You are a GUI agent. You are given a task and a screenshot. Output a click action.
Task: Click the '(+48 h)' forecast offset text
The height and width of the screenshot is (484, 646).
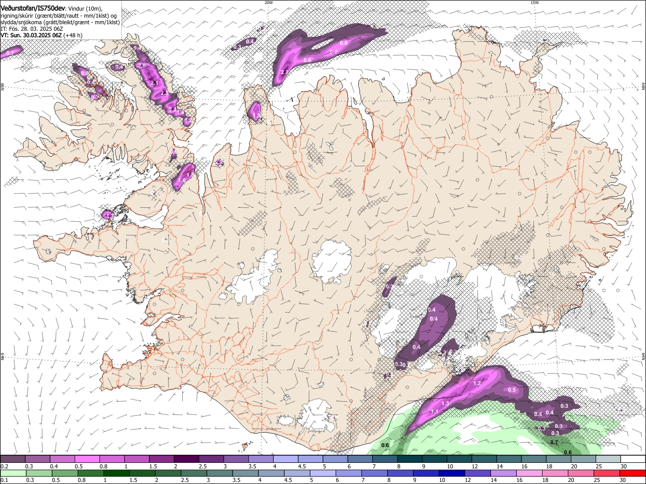(73, 35)
